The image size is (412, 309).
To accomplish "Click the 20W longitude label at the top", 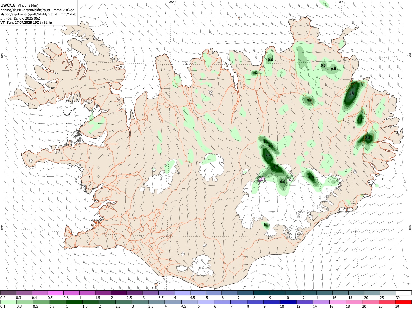I will coord(172,2).
